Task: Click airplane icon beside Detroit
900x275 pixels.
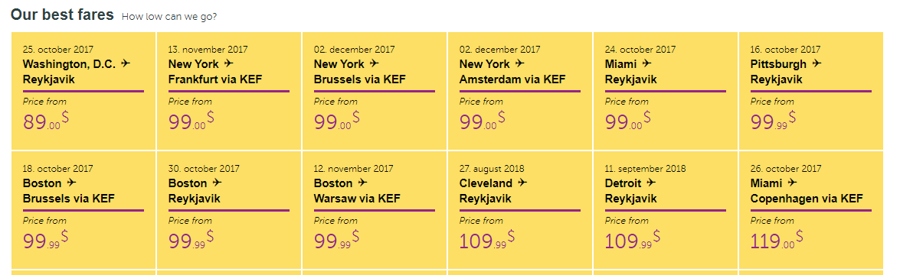Action: 651,182
